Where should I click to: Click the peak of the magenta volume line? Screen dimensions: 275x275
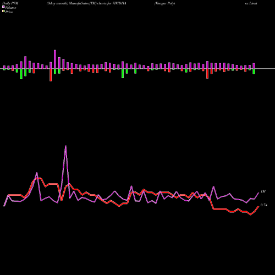tap(65, 146)
